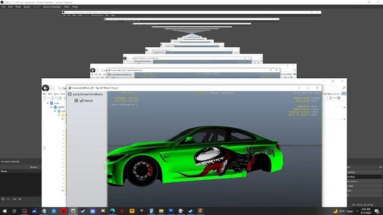Open the OpenIV view options dropdown arrow
Screen dimensions: 383x215
pos(335,98)
